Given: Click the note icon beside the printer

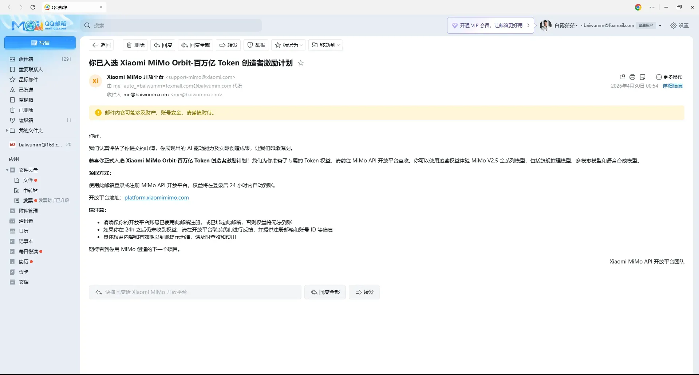Looking at the screenshot, I should pos(643,77).
